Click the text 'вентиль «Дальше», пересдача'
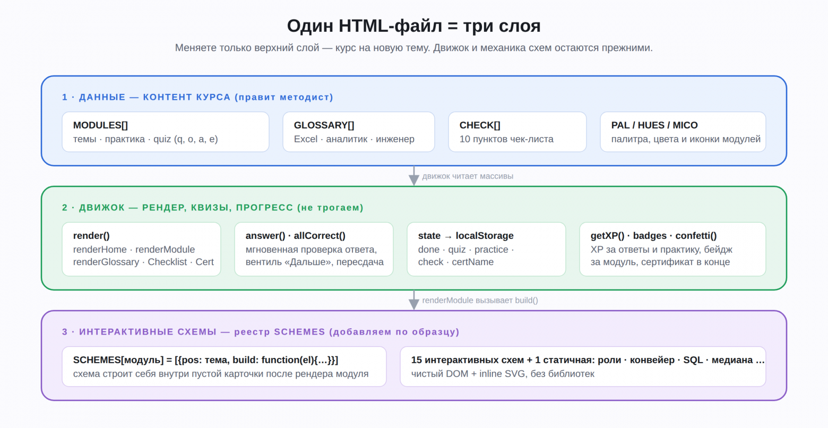Image resolution: width=828 pixels, height=428 pixels. [x=314, y=262]
